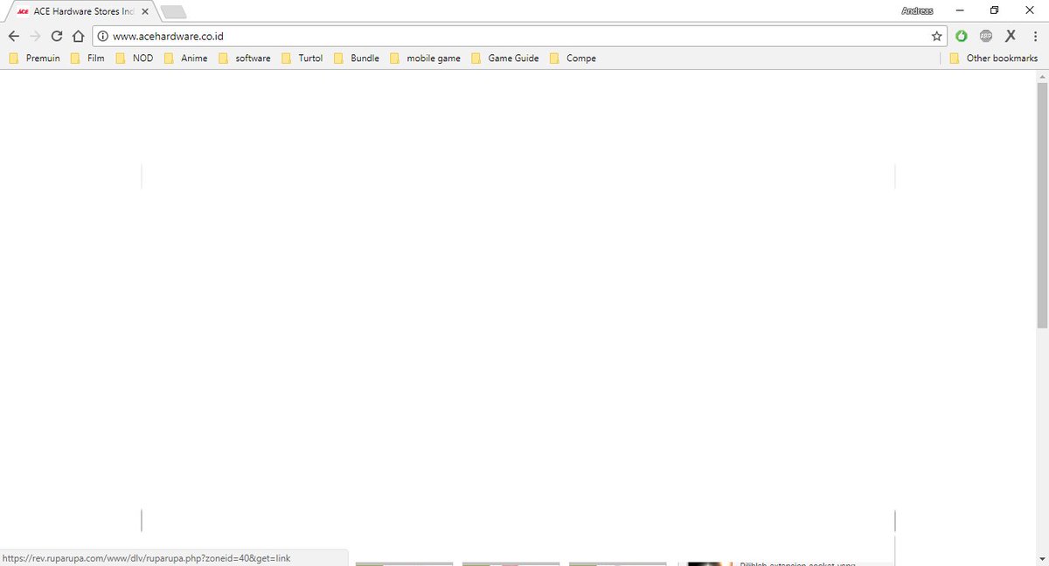Click the vertical scrollbar thumb
The height and width of the screenshot is (566, 1049).
(1042, 205)
